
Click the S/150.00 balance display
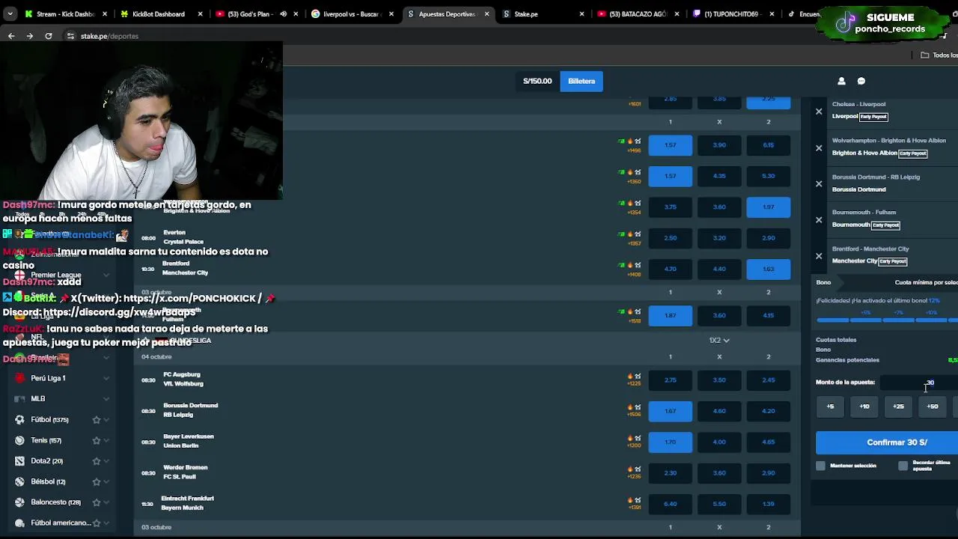[x=537, y=81]
